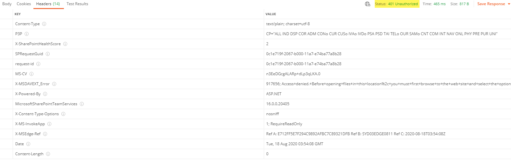Open the Save Response dropdown arrow
This screenshot has height=162, width=511.
coord(509,4)
